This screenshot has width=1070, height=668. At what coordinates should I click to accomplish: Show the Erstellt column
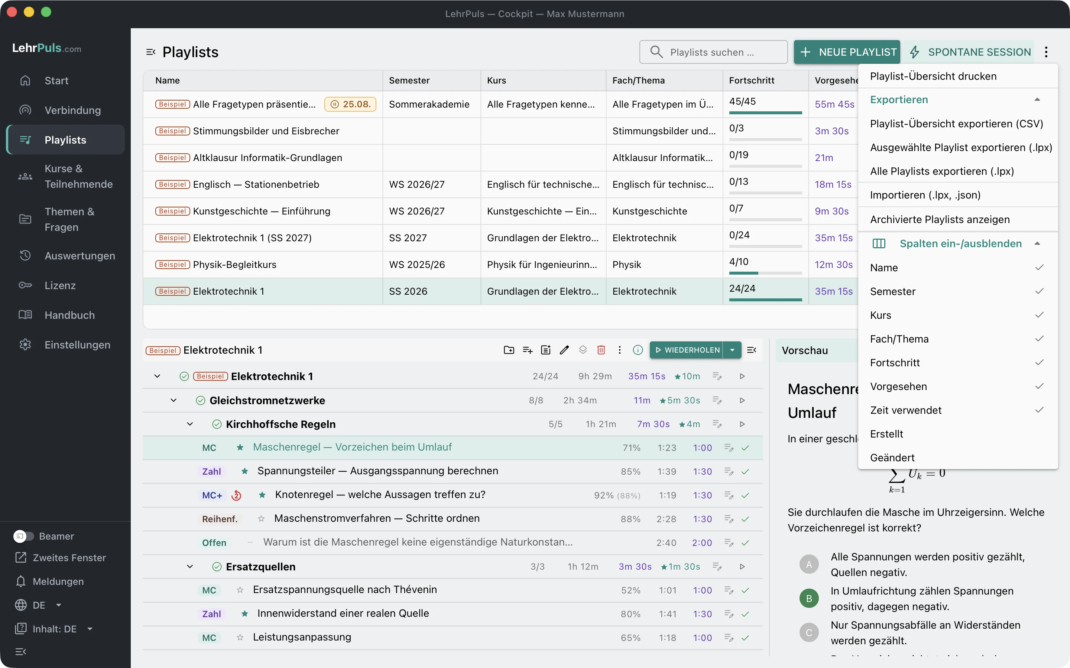[x=958, y=434]
